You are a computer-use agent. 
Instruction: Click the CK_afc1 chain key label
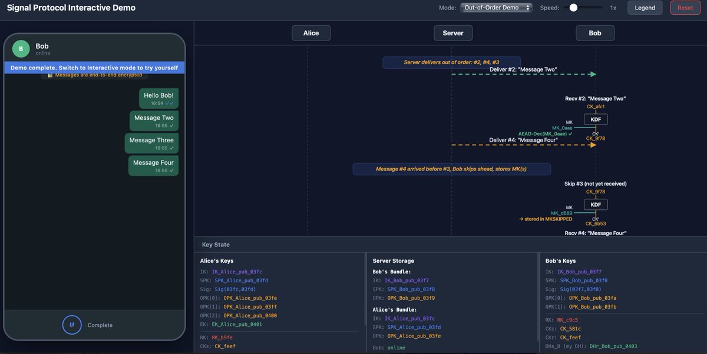pyautogui.click(x=596, y=106)
